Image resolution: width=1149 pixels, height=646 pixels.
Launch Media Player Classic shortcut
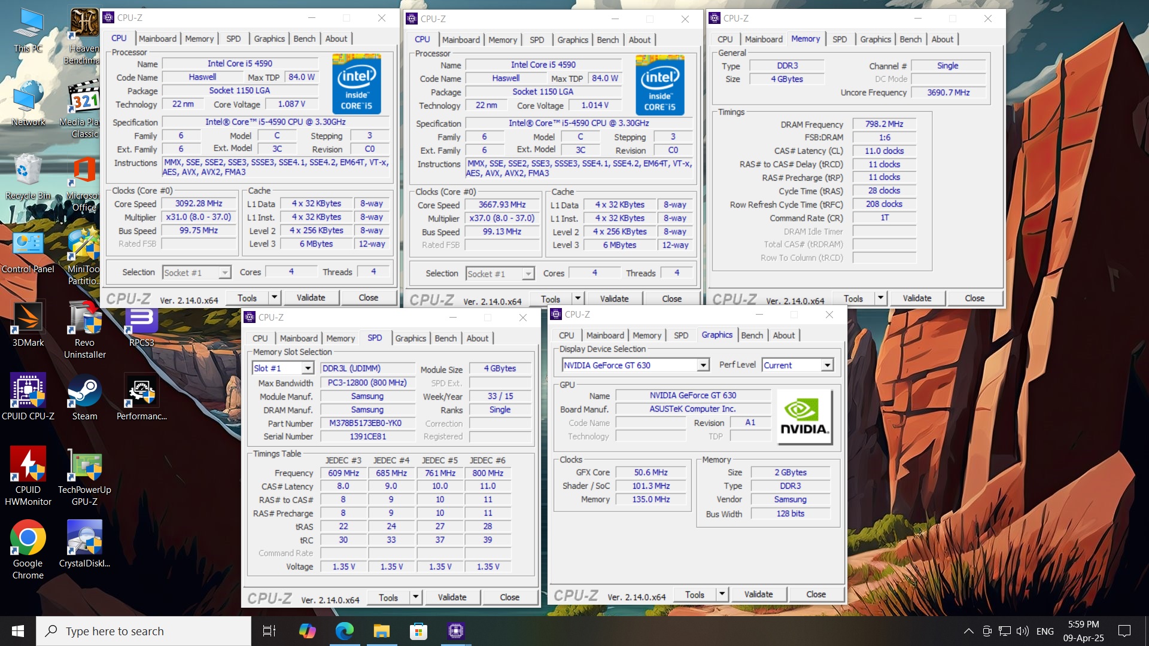point(84,110)
